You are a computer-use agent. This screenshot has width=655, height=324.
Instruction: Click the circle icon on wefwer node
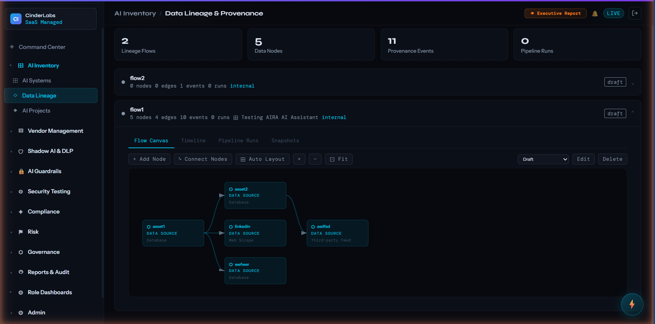click(231, 264)
